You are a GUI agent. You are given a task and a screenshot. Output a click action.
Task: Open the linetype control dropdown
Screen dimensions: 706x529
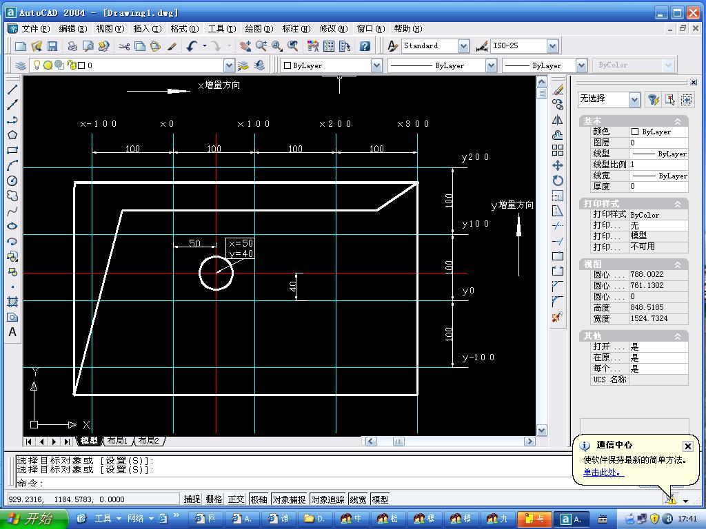(491, 65)
